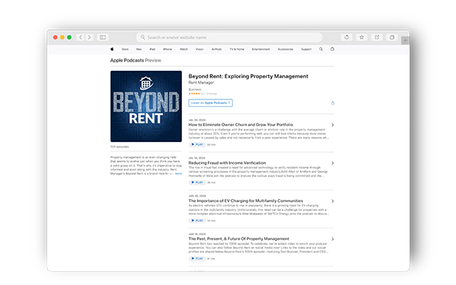Screen dimensions: 456x285
Task: Open the tab overview icon
Action: point(392,37)
